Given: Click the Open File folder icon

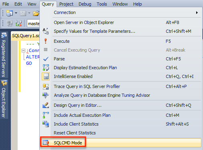Looking at the screenshot, I should click(36, 13).
